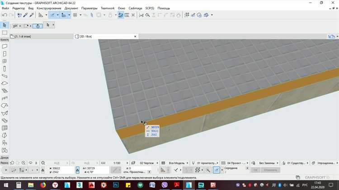
Task: Open the Редактор menu
Action: click(19, 8)
